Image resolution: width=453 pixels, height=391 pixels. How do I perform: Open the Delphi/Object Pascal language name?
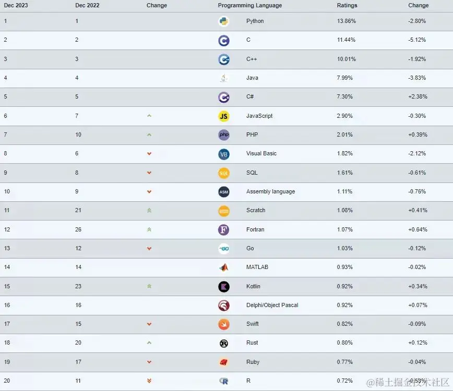[x=272, y=305]
